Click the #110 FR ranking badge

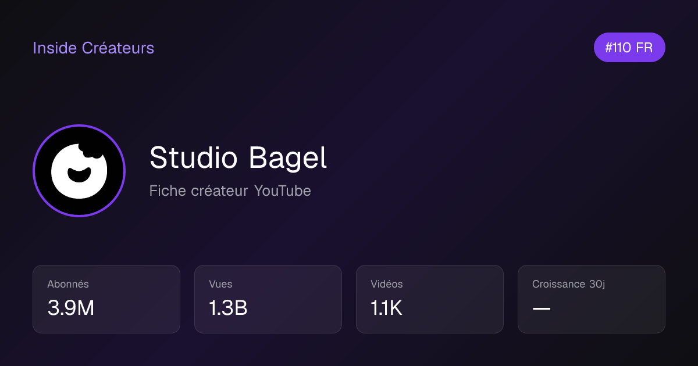coord(629,48)
